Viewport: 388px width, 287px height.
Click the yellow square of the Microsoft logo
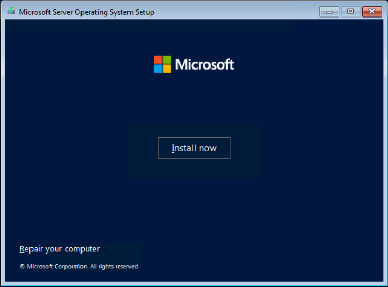pyautogui.click(x=167, y=69)
